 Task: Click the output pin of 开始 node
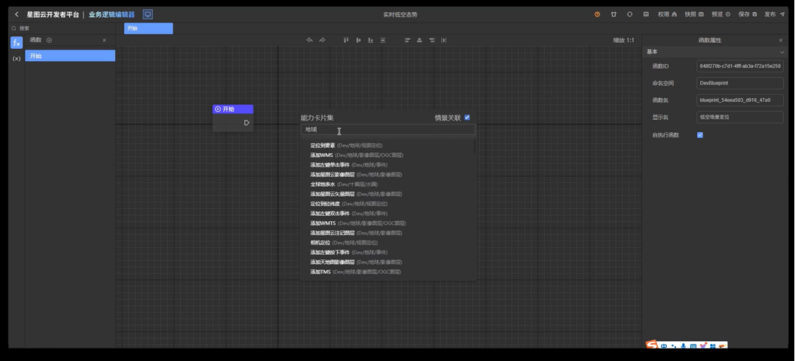click(247, 123)
